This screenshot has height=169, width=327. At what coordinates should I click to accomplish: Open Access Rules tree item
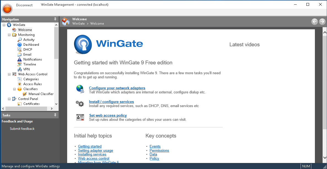32,84
